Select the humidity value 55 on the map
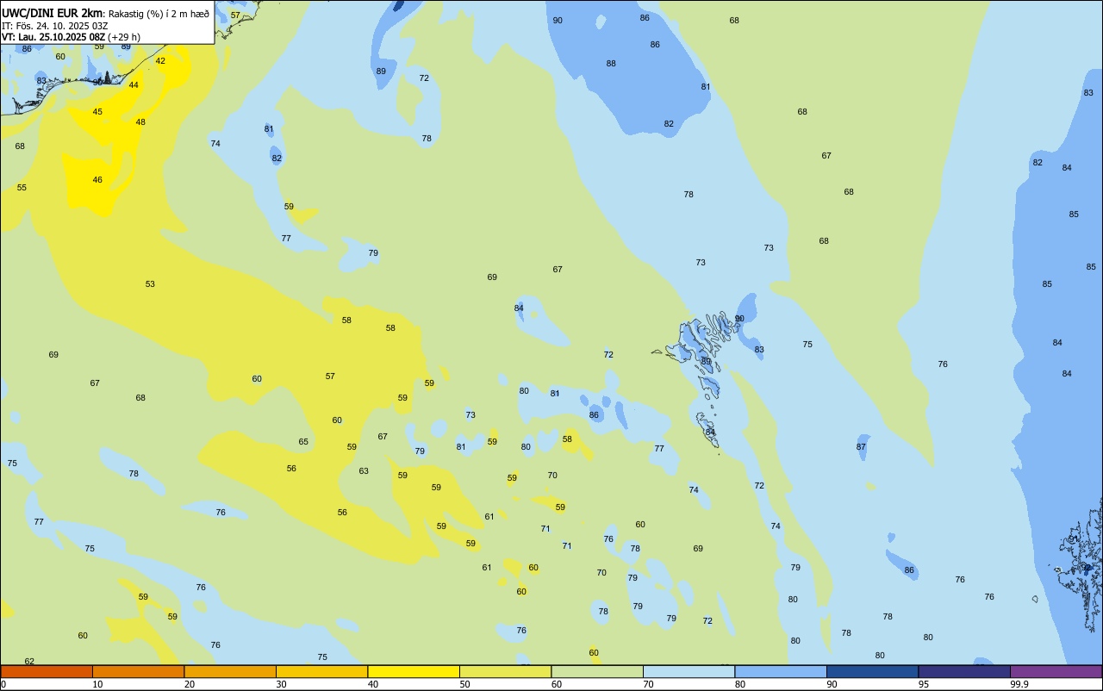The width and height of the screenshot is (1103, 691). pyautogui.click(x=22, y=187)
